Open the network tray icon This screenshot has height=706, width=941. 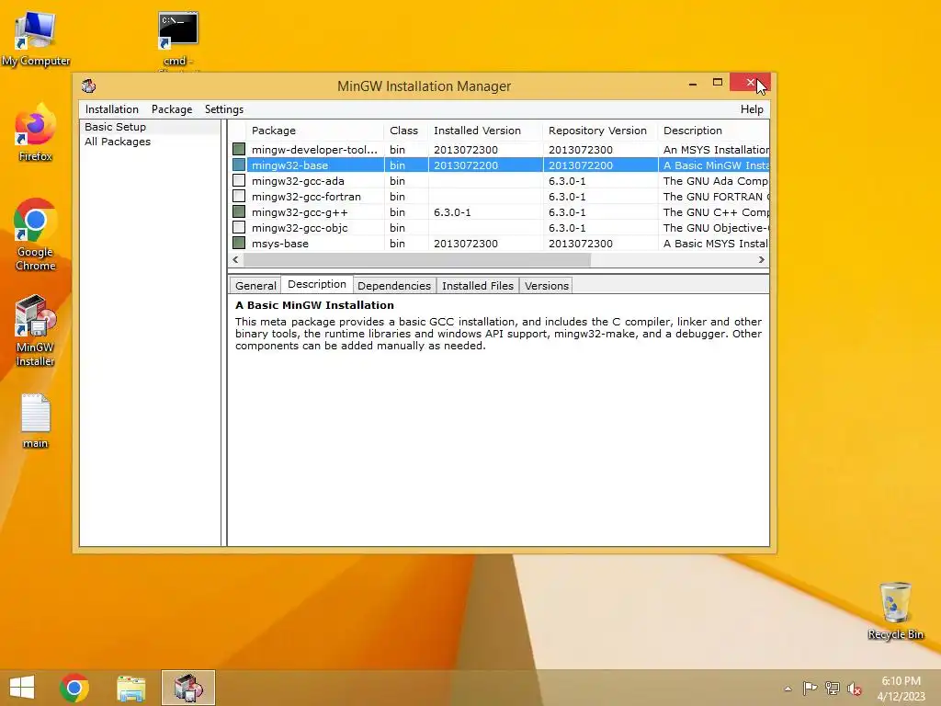click(x=833, y=688)
